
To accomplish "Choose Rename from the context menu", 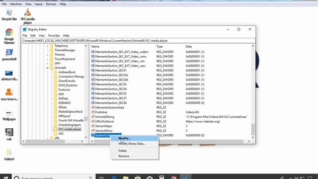I will pyautogui.click(x=135, y=156).
